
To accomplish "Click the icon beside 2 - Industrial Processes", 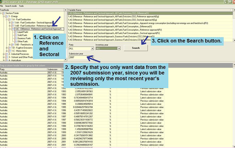I will coord(8,54).
